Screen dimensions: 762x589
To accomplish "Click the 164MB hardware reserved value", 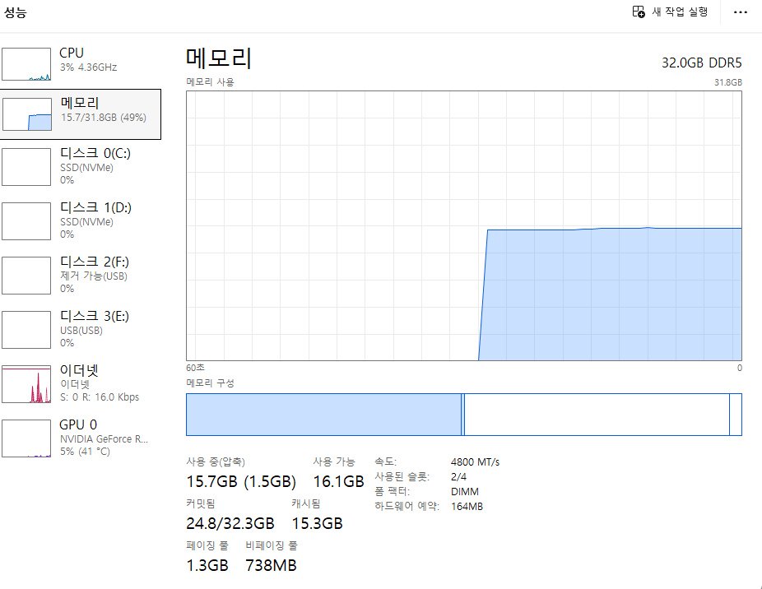I will (467, 507).
